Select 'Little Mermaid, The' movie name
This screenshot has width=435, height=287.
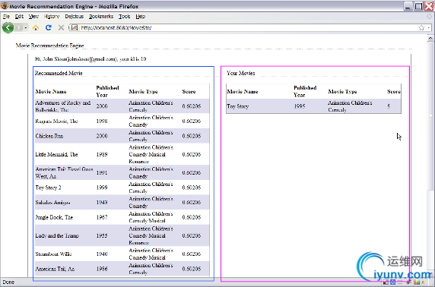[x=56, y=154]
